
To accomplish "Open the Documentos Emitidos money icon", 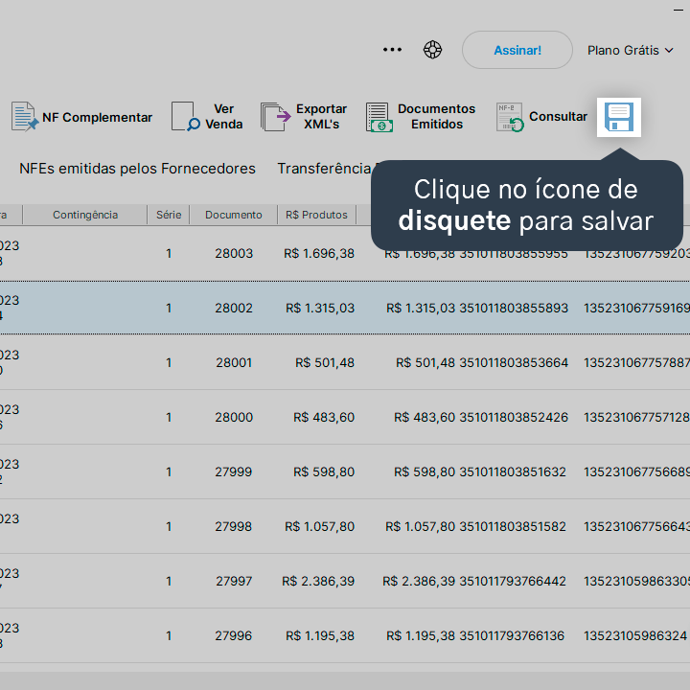I will tap(379, 117).
